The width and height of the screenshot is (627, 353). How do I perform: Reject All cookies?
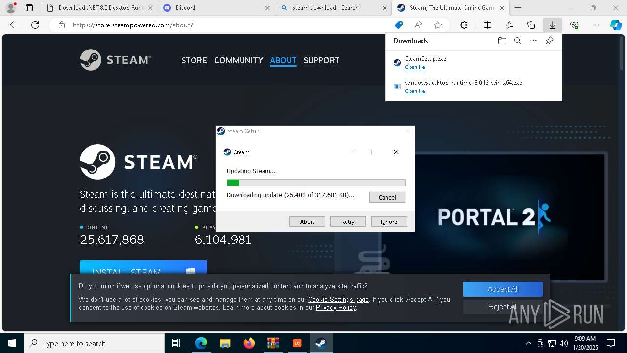[503, 307]
